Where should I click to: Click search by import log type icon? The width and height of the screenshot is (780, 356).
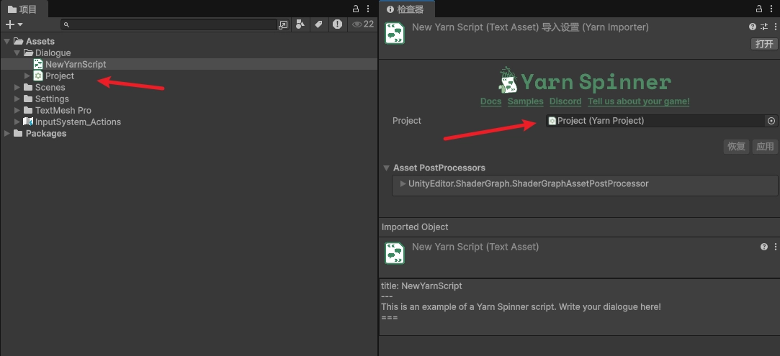[337, 24]
